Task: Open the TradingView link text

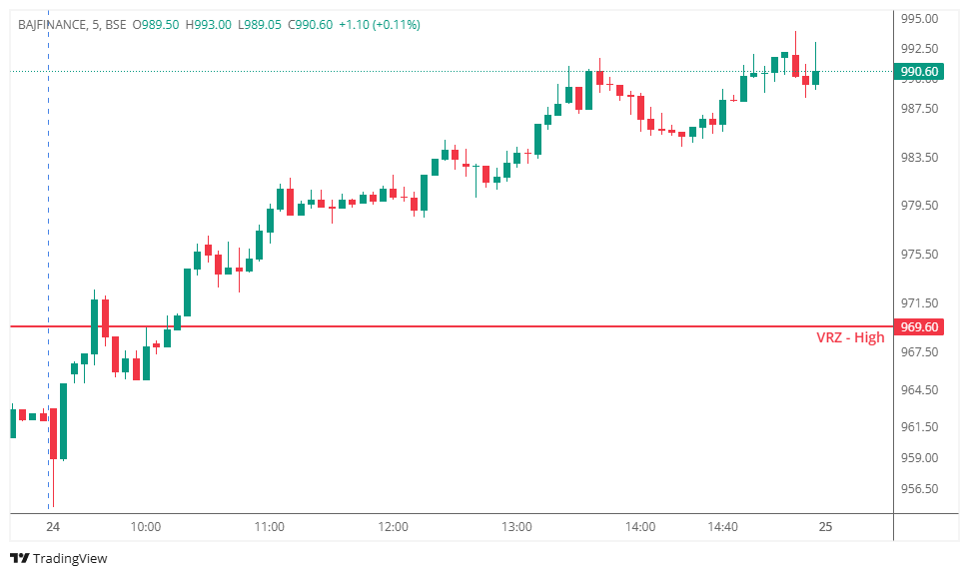Action: pos(70,558)
